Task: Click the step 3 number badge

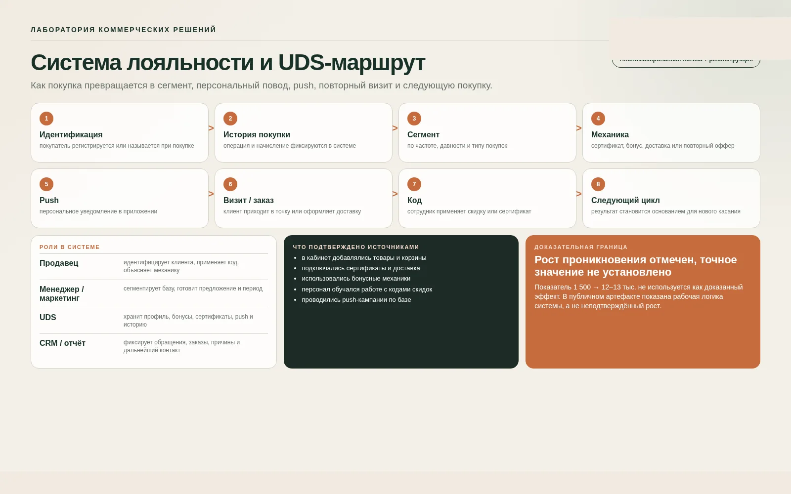Action: click(414, 119)
